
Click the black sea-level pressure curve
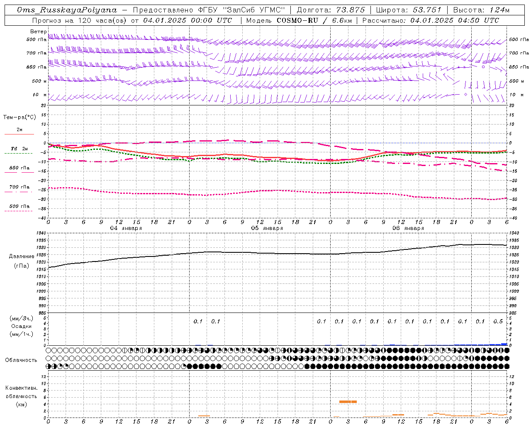coord(278,253)
